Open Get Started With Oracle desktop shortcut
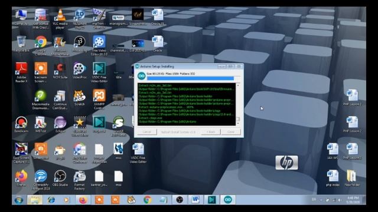 41,19
